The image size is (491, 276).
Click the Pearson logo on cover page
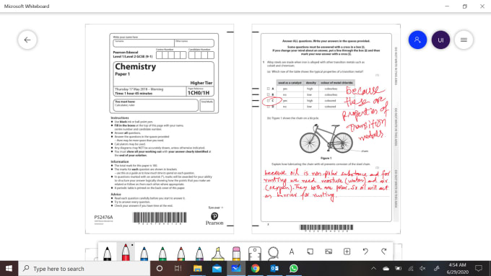pos(214,219)
